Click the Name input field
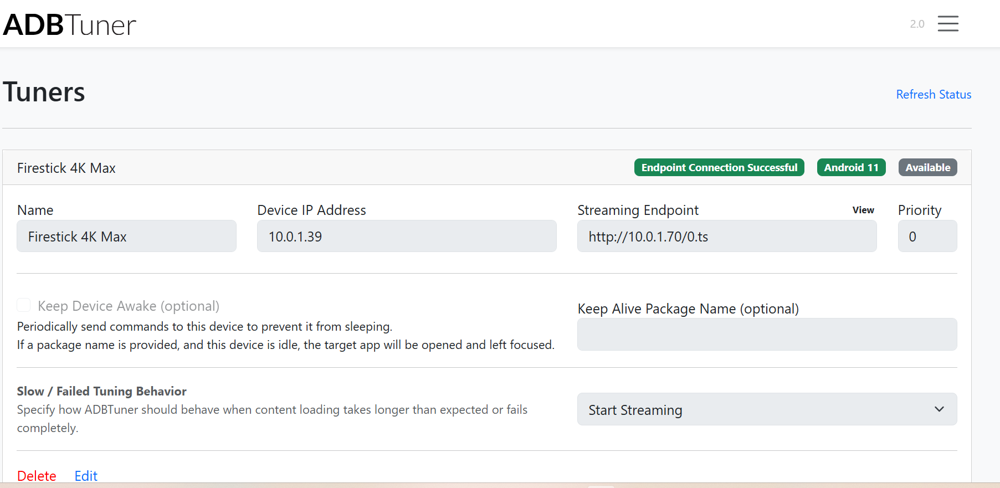Image resolution: width=1000 pixels, height=488 pixels. [126, 237]
